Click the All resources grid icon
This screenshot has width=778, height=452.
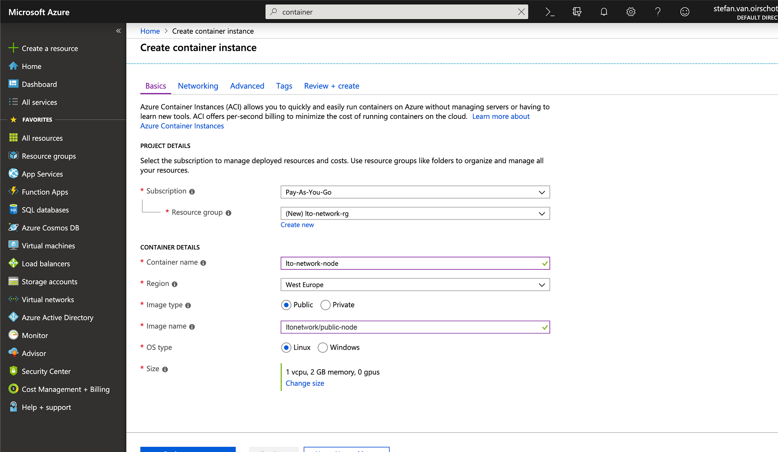(13, 138)
